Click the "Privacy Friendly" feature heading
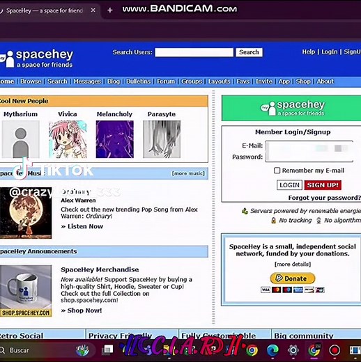Screen dimensions: 361x362 tap(120, 336)
